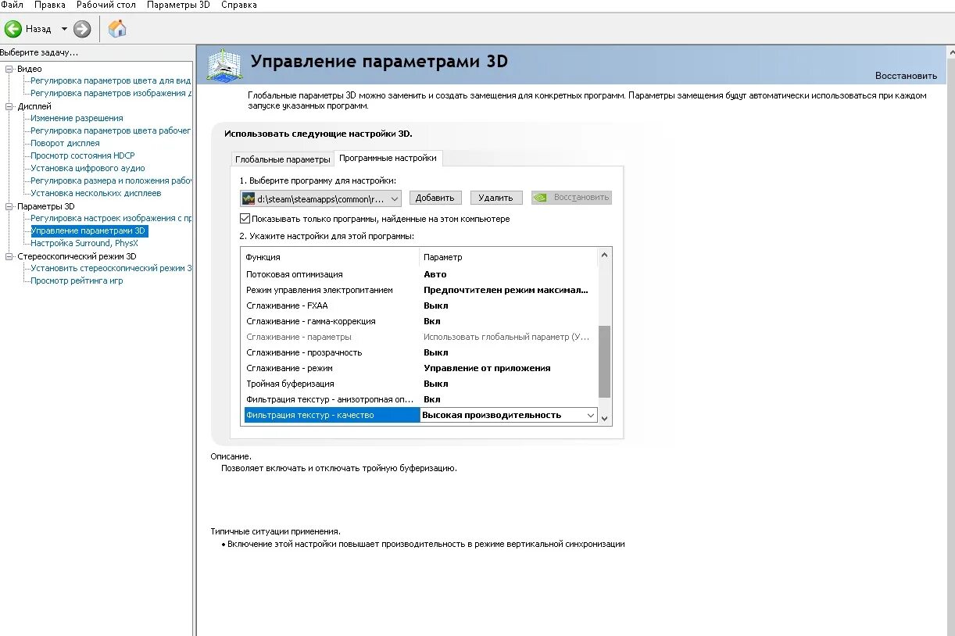Click the Удалить button
Screen dimensions: 955x636
pos(495,198)
